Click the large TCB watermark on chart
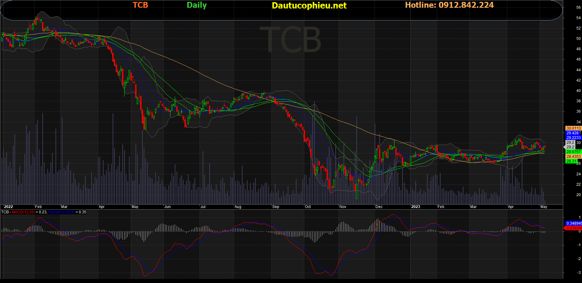Image resolution: width=582 pixels, height=283 pixels. pos(290,40)
